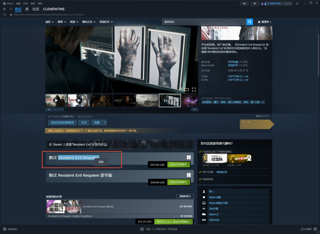Image resolution: width=320 pixels, height=234 pixels.
Task: Open the 查看 menu
Action: 18,4
